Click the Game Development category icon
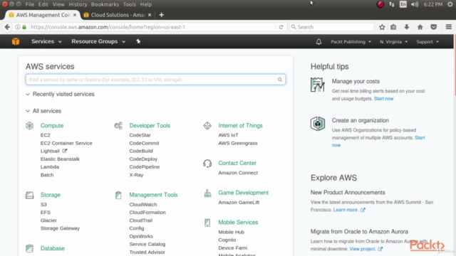This screenshot has width=456, height=256. click(x=207, y=193)
